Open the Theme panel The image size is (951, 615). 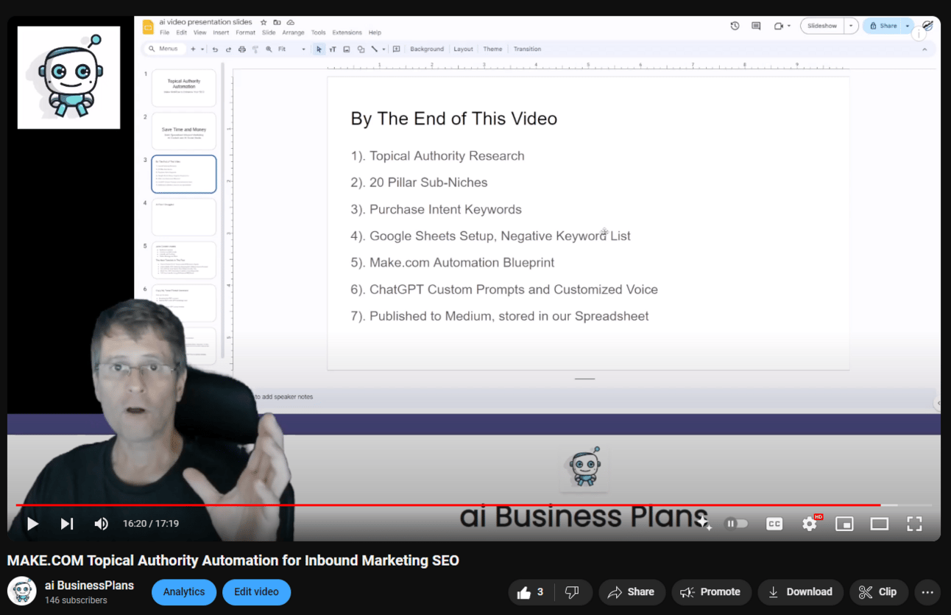(492, 49)
